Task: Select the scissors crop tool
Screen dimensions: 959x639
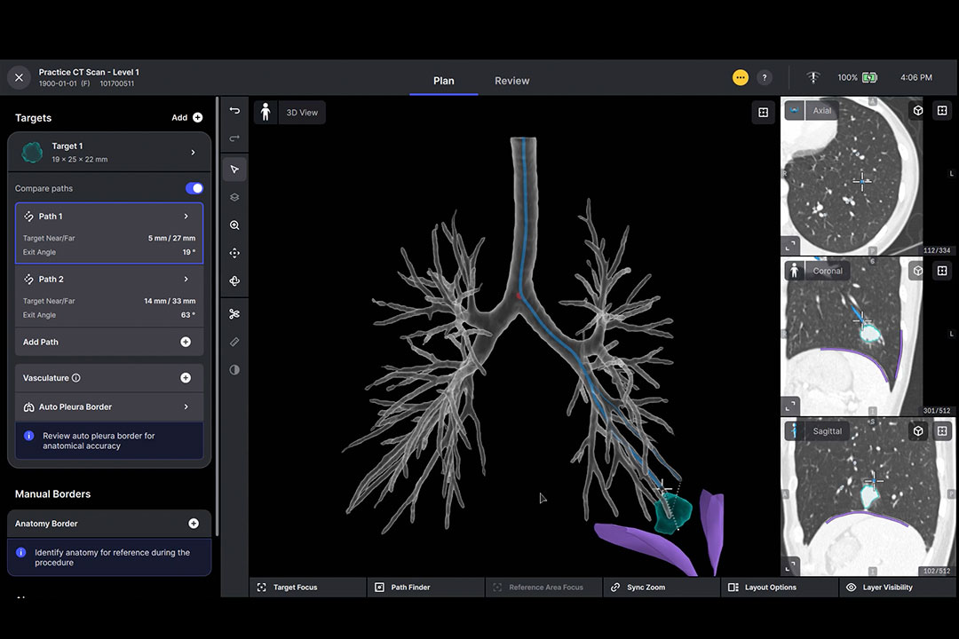Action: tap(234, 313)
